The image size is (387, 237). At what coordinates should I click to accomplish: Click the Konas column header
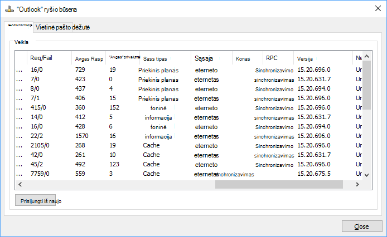point(248,58)
